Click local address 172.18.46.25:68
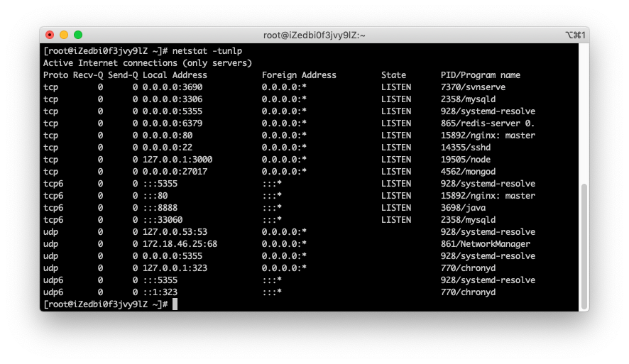 click(180, 244)
